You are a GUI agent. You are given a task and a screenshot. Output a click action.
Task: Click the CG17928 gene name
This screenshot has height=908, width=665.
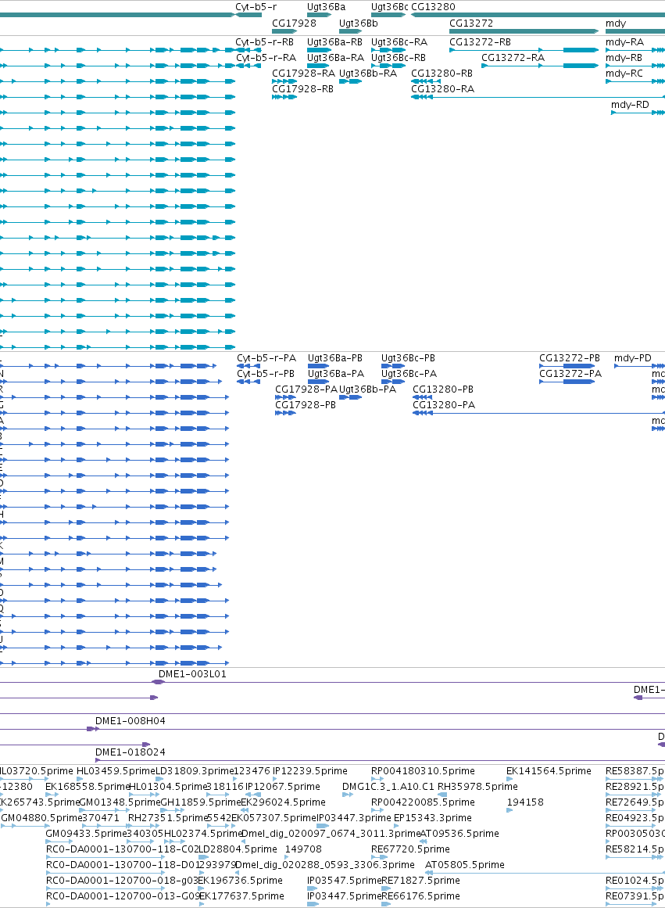(294, 23)
